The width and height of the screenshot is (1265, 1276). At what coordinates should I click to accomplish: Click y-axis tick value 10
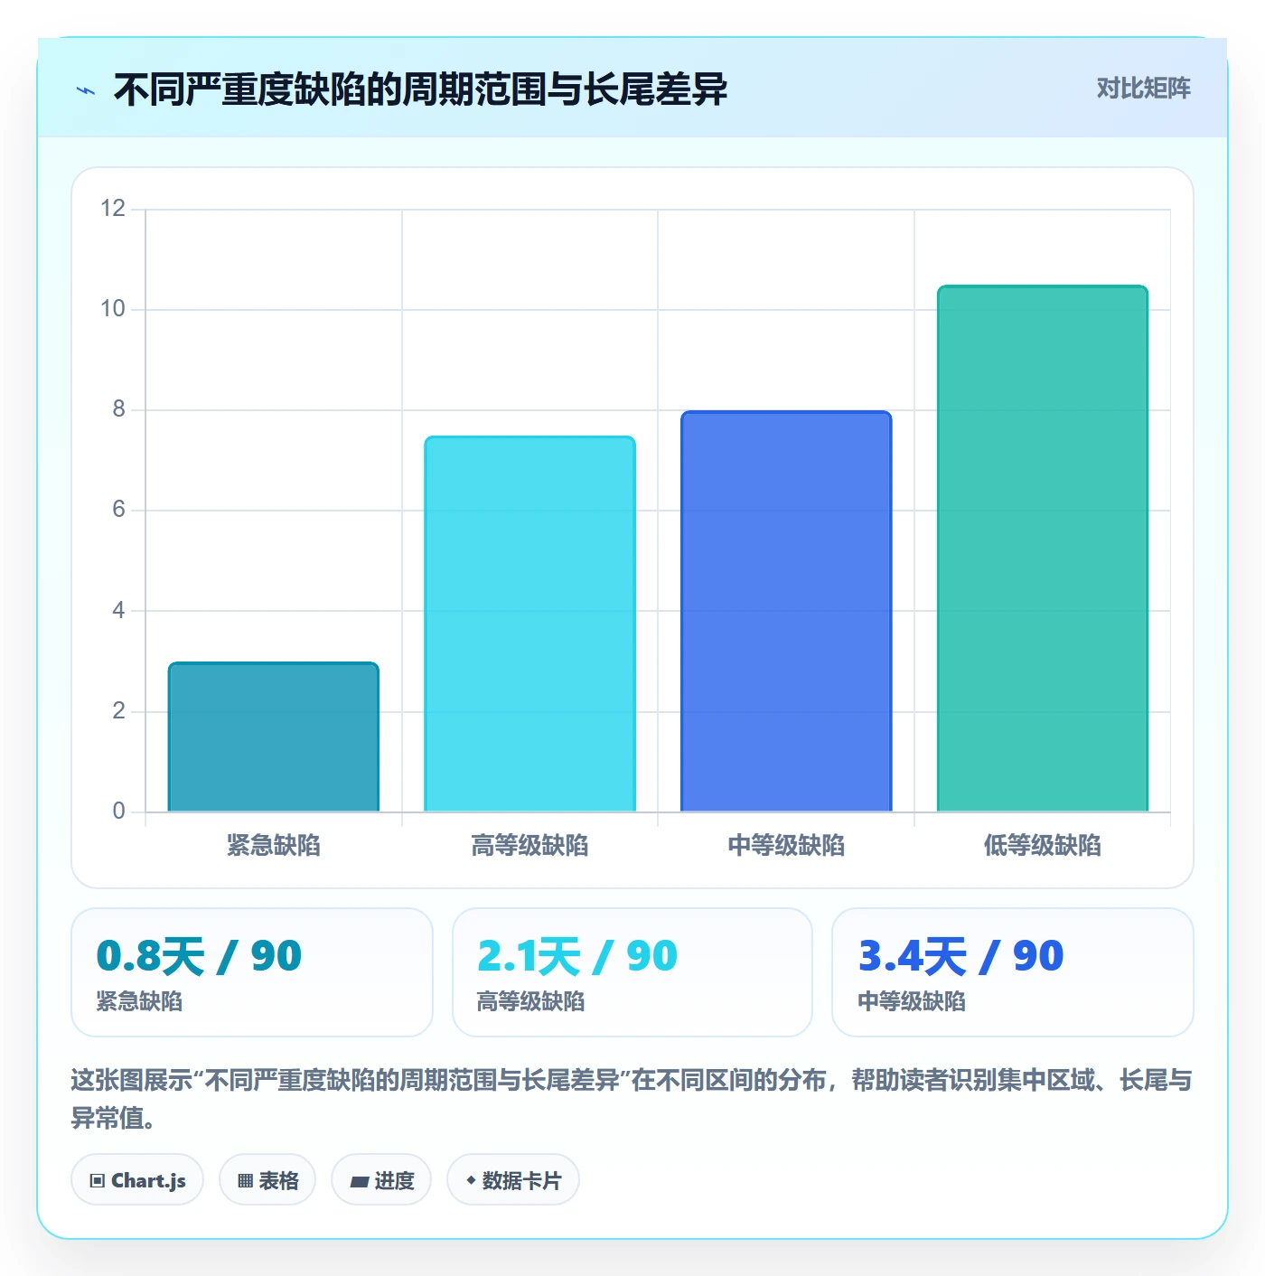[x=113, y=309]
